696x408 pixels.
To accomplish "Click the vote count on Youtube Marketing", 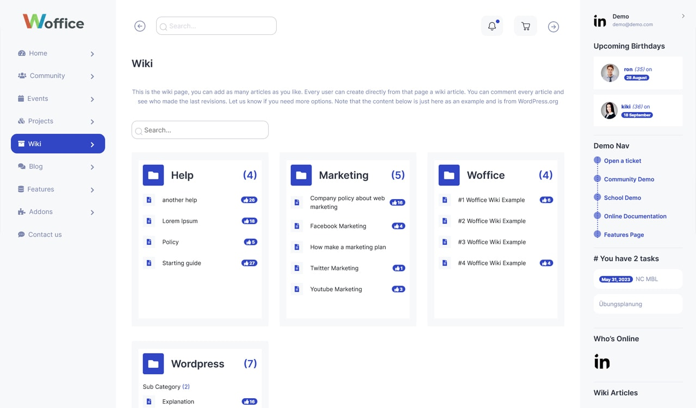I will pyautogui.click(x=398, y=289).
